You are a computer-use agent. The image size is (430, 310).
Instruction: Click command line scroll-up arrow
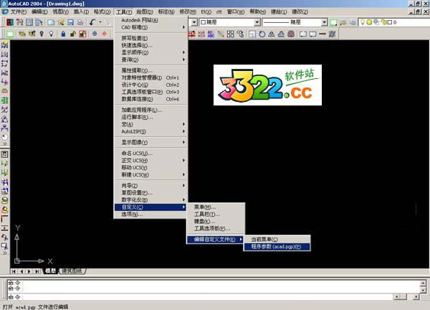coord(423,283)
